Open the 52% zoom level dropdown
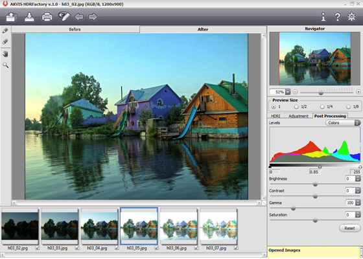 pyautogui.click(x=288, y=92)
